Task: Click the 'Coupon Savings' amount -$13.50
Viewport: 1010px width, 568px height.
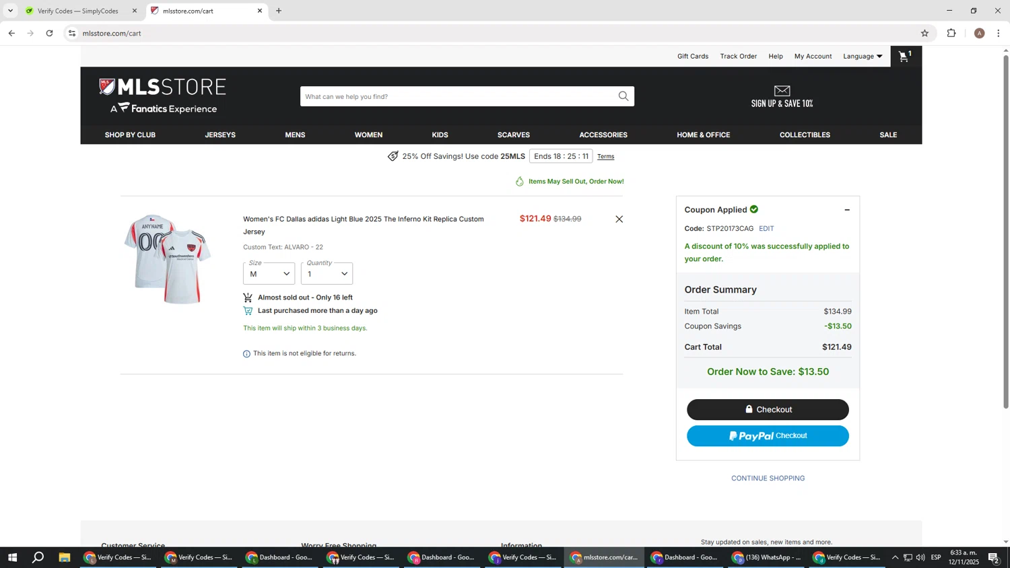Action: pyautogui.click(x=838, y=326)
